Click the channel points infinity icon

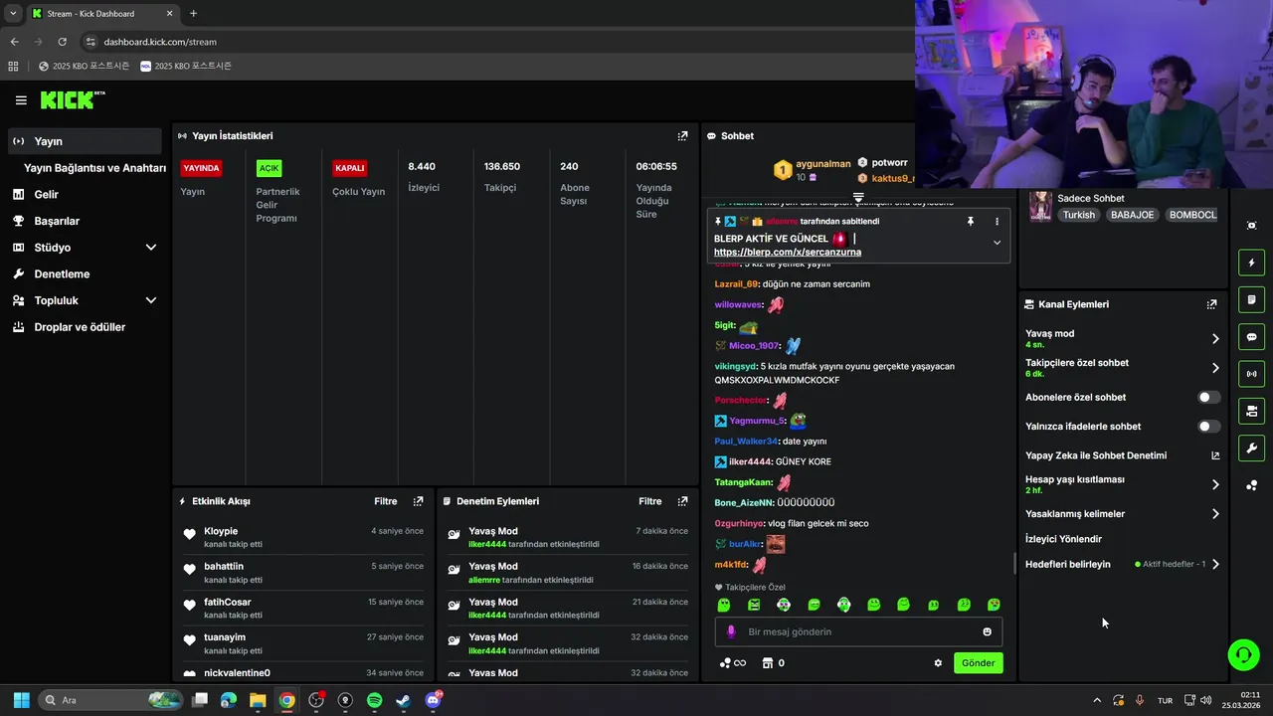click(x=732, y=663)
